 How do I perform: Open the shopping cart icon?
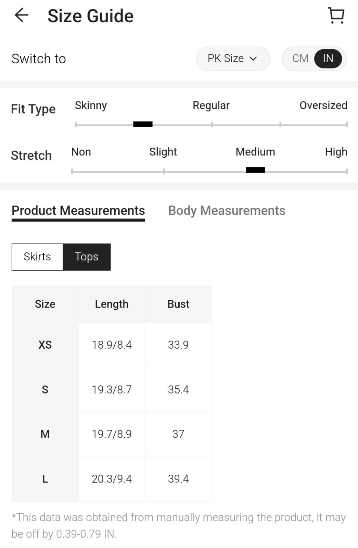click(336, 15)
